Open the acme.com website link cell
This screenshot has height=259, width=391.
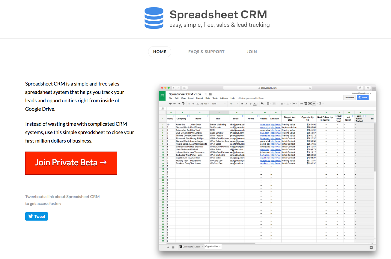[265, 125]
